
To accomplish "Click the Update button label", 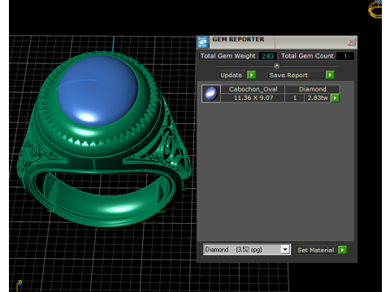I will click(231, 75).
